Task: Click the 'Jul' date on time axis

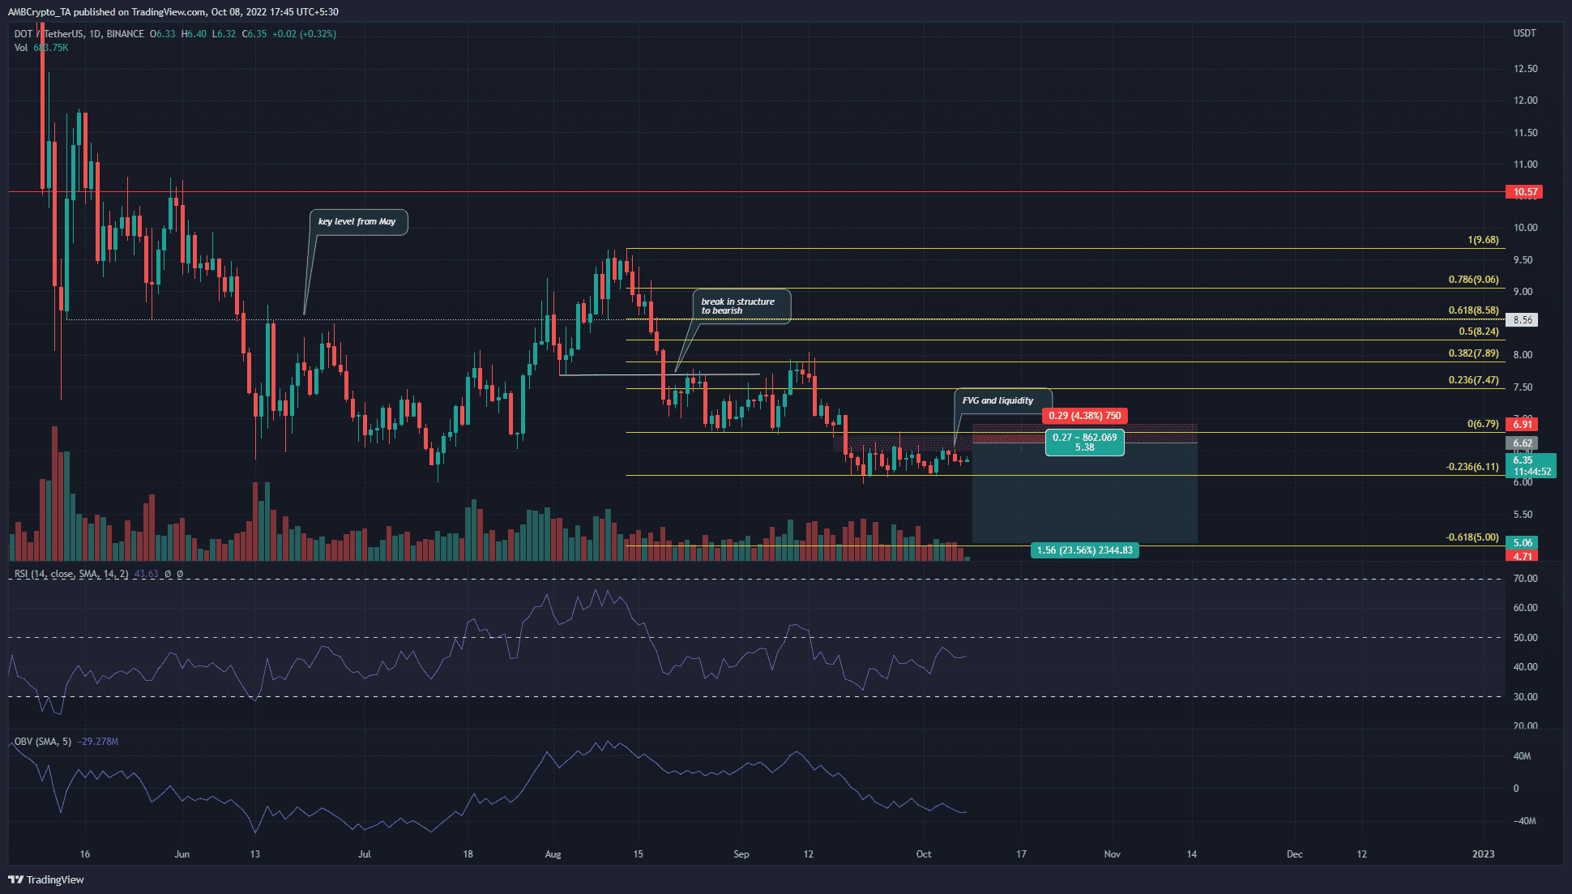Action: coord(365,854)
